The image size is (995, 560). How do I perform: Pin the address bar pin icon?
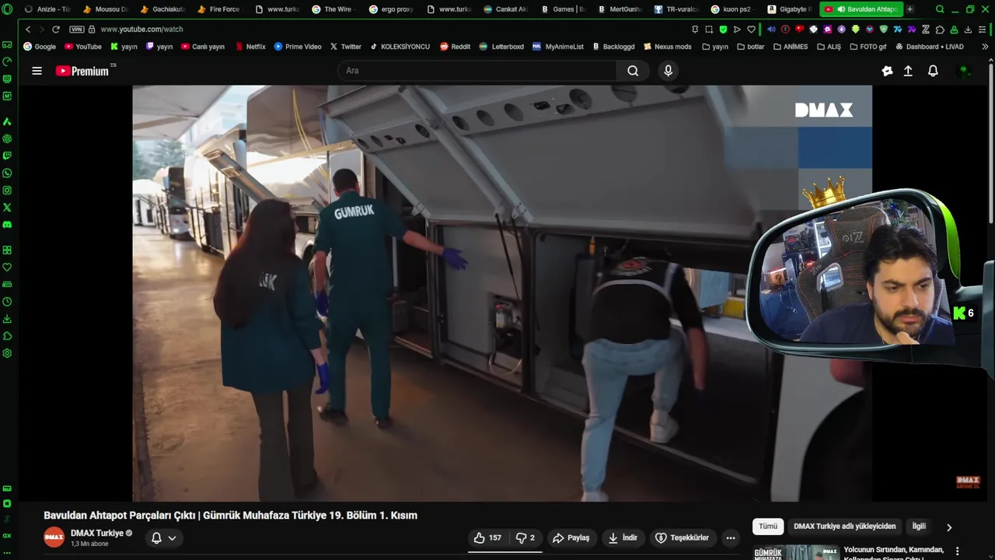pos(695,30)
